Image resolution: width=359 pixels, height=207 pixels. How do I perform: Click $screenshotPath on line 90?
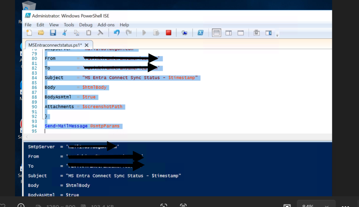[102, 107]
